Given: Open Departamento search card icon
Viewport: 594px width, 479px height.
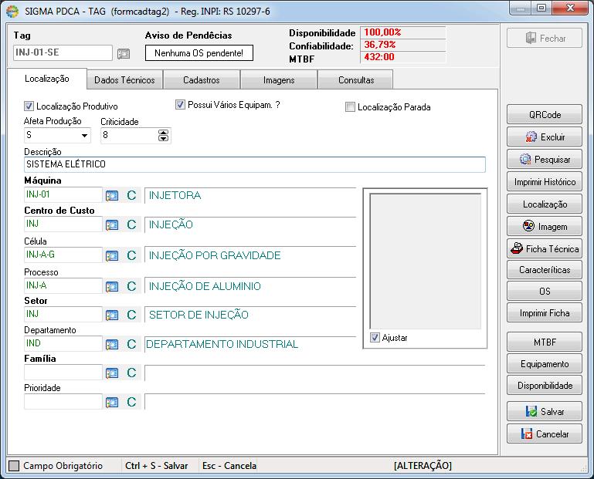Looking at the screenshot, I should pyautogui.click(x=112, y=344).
